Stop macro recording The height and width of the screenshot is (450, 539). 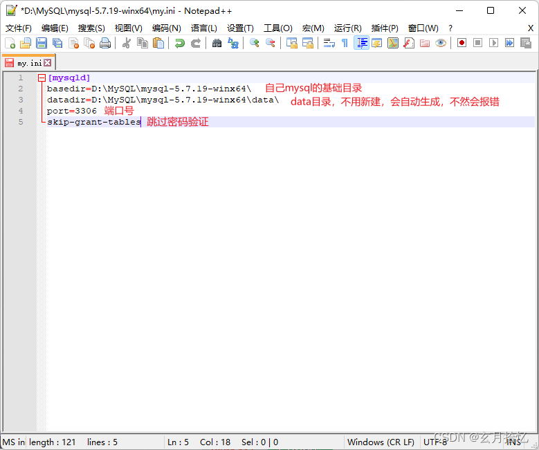[x=477, y=43]
